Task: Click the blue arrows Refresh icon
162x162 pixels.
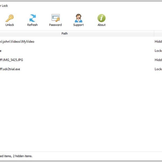Action: point(33,18)
